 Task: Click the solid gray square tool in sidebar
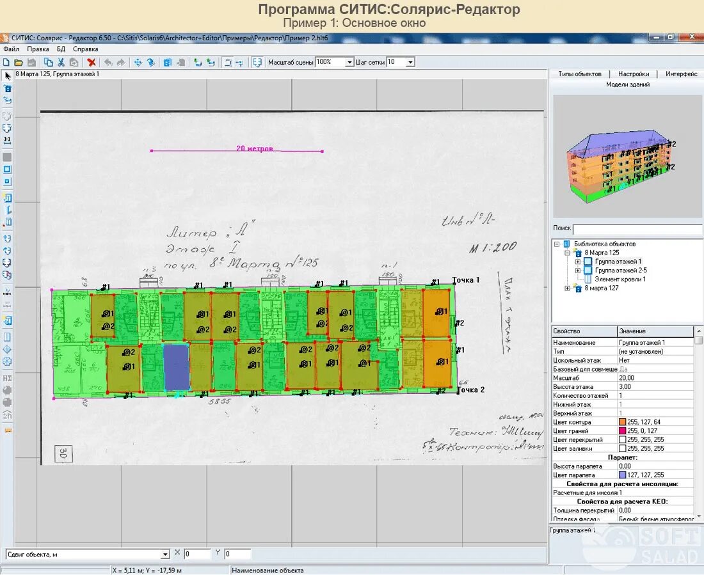click(7, 157)
